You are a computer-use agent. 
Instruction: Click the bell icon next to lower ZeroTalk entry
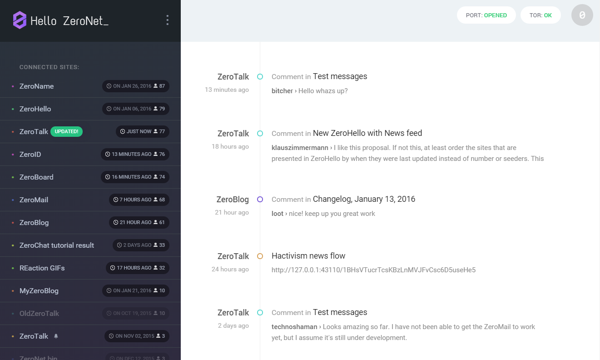pyautogui.click(x=55, y=336)
